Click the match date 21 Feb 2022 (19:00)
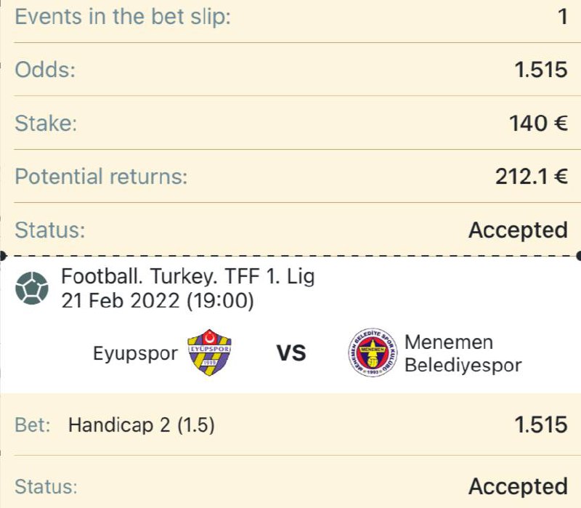The width and height of the screenshot is (581, 508). (158, 301)
